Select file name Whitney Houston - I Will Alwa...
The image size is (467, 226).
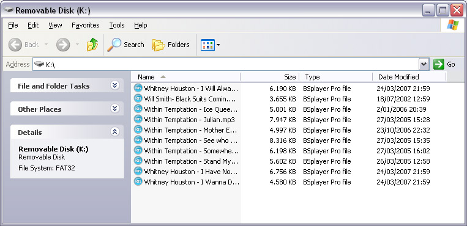[191, 89]
